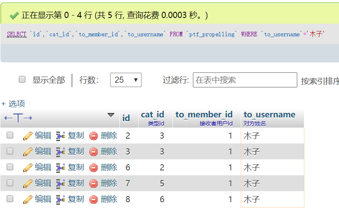The width and height of the screenshot is (339, 214).
Task: Click 复制 link for row id 7
Action: pos(76,183)
